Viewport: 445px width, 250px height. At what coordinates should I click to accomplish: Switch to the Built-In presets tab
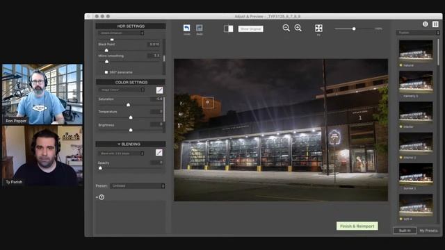pos(405,231)
